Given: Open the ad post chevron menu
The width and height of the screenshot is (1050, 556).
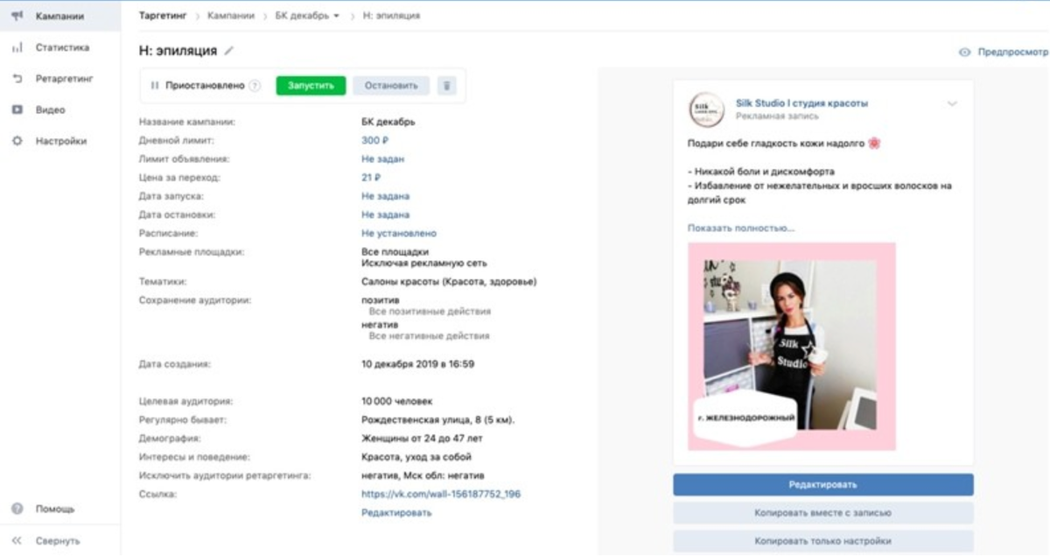Looking at the screenshot, I should (952, 103).
